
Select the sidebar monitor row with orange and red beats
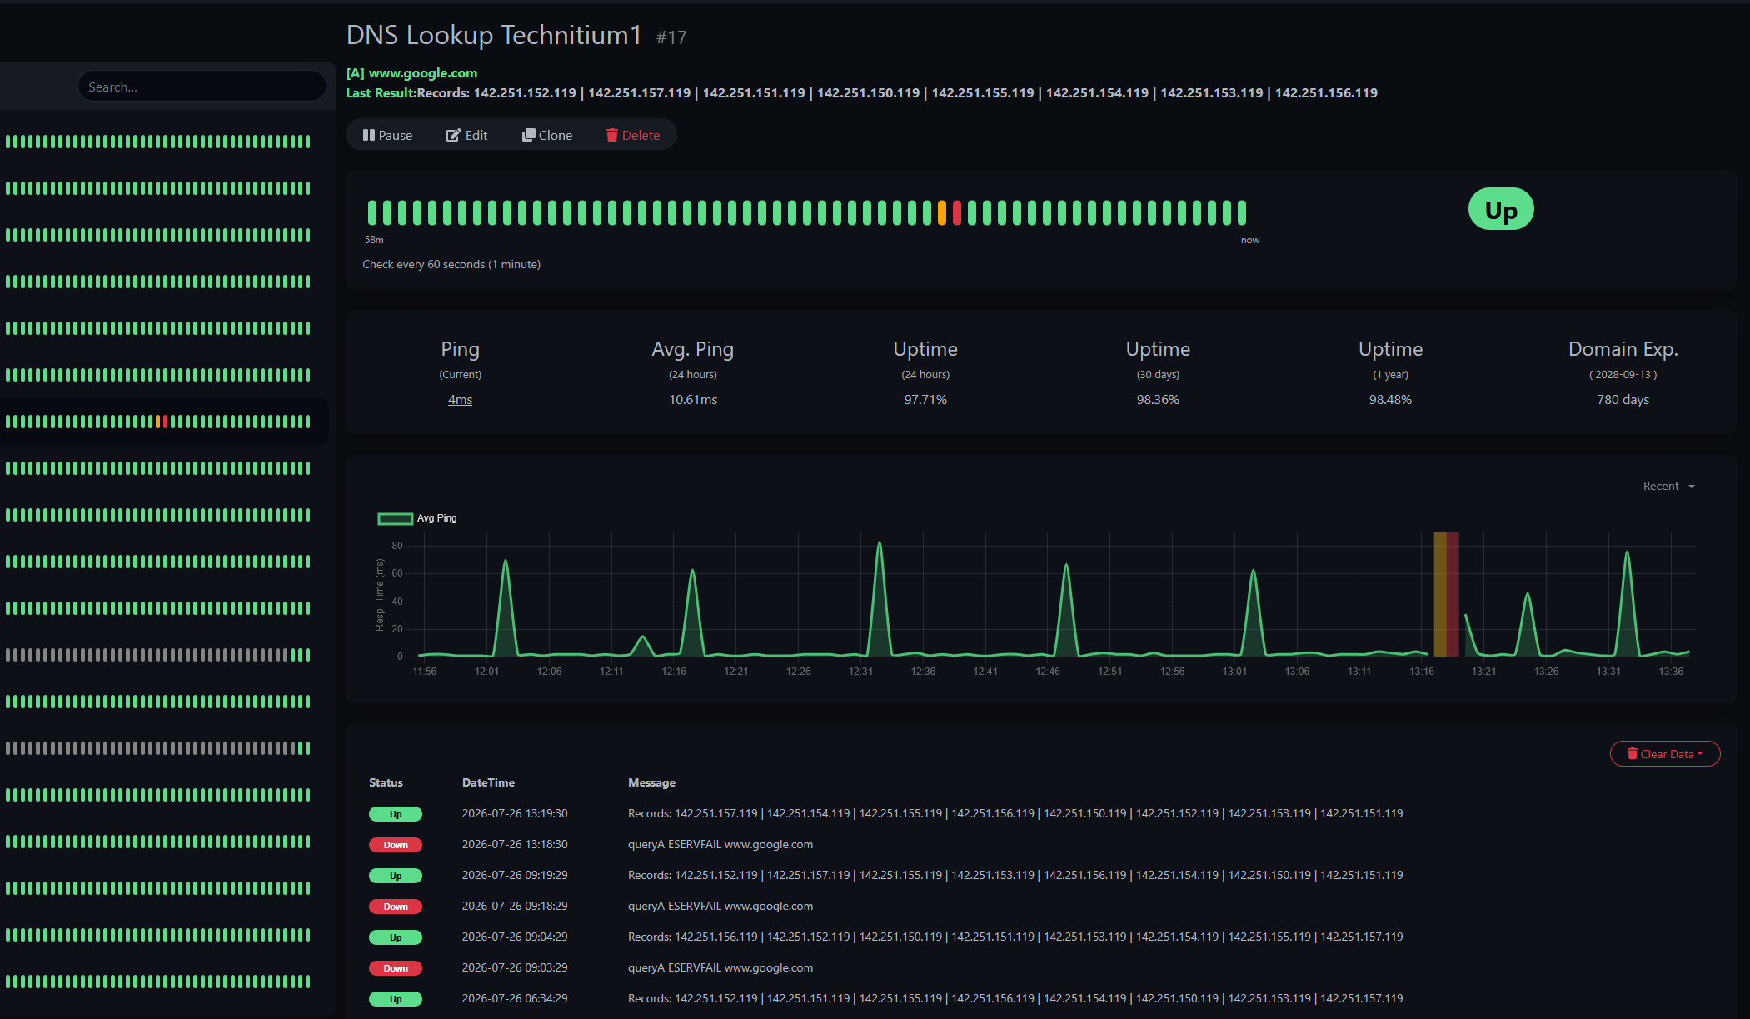[x=164, y=422]
